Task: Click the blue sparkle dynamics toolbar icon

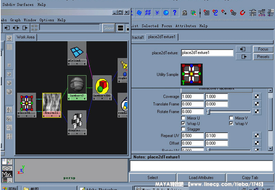Action: [x=157, y=12]
